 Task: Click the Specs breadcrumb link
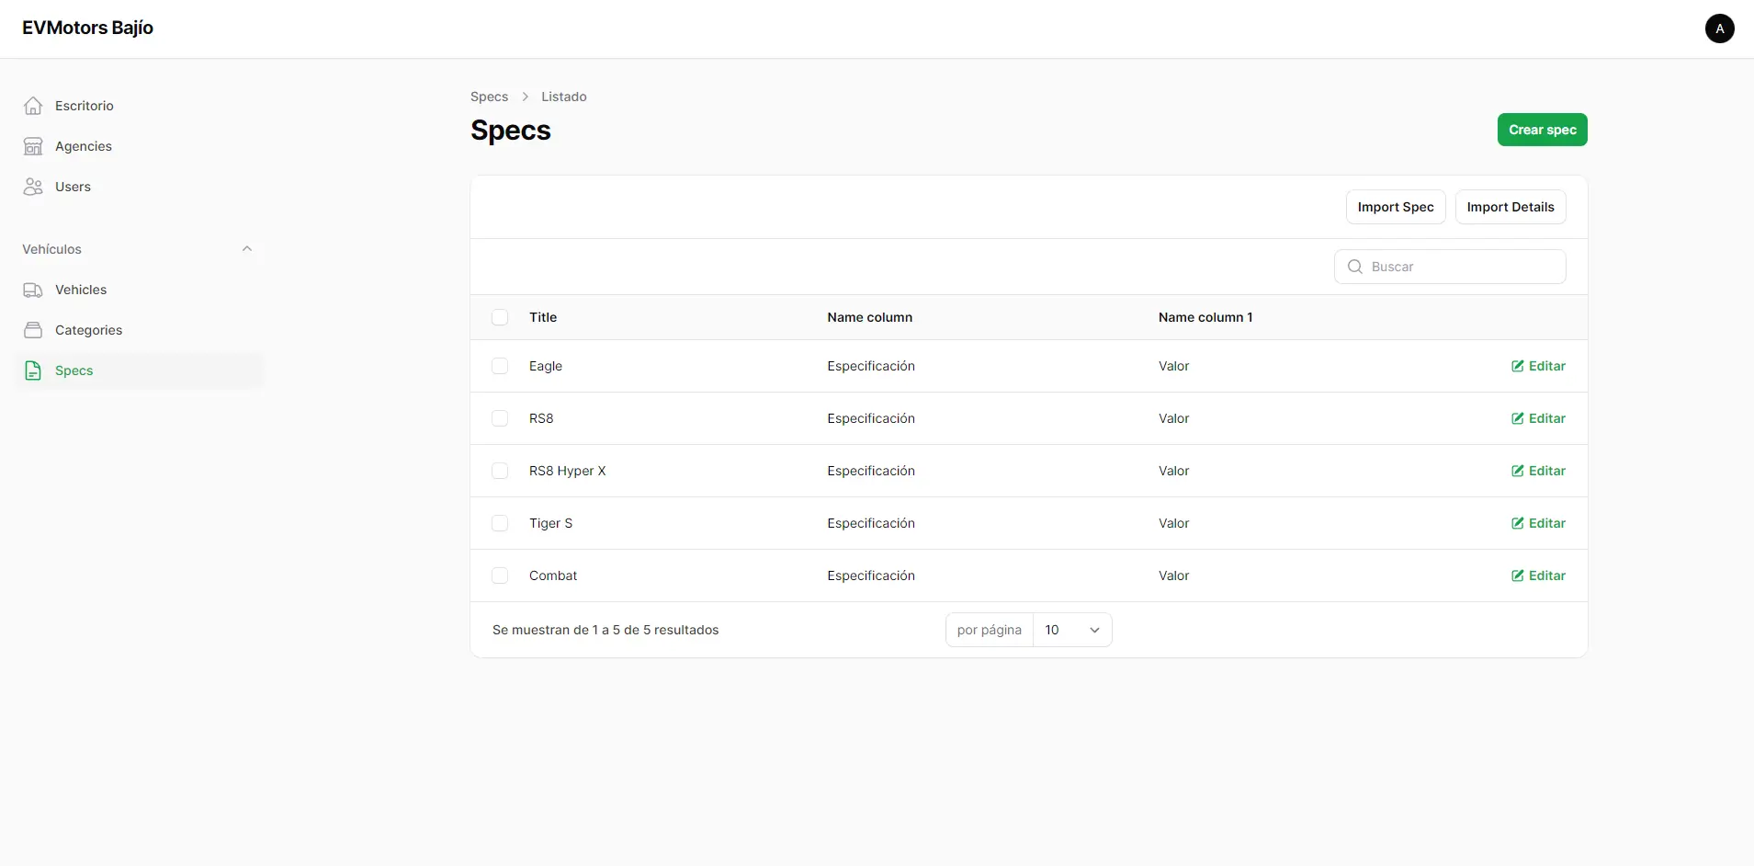[x=489, y=97]
